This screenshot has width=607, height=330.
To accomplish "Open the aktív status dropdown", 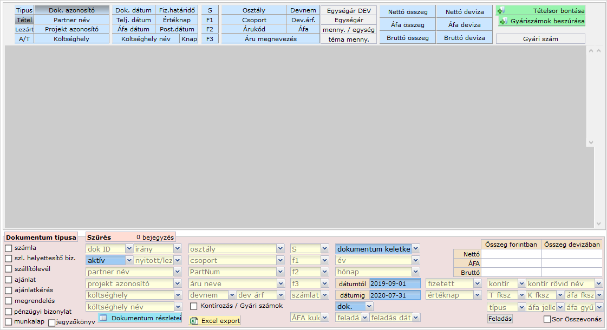I will tap(128, 260).
